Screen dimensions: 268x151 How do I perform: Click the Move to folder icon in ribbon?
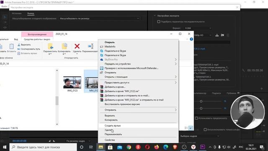tap(50, 46)
